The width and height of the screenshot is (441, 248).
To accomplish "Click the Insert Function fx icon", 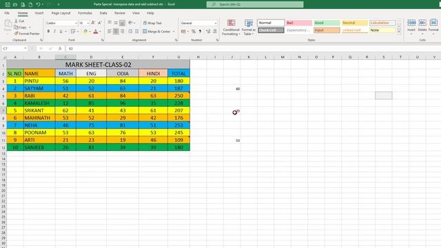I will coord(60,48).
